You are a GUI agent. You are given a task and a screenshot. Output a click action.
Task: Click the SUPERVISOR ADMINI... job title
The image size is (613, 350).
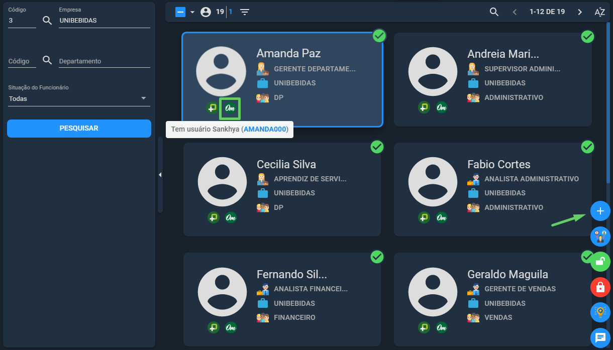522,69
